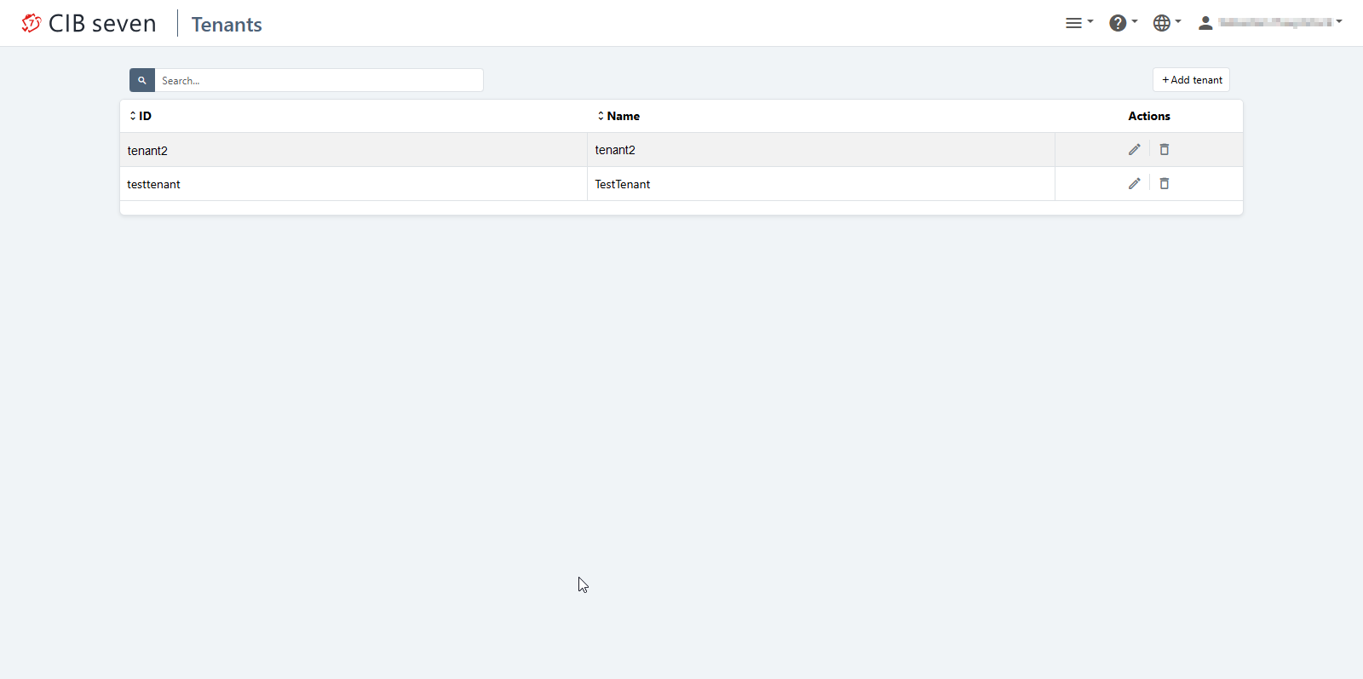Screen dimensions: 1363x679
Task: Delete tenant2 using the trash icon
Action: point(1165,150)
